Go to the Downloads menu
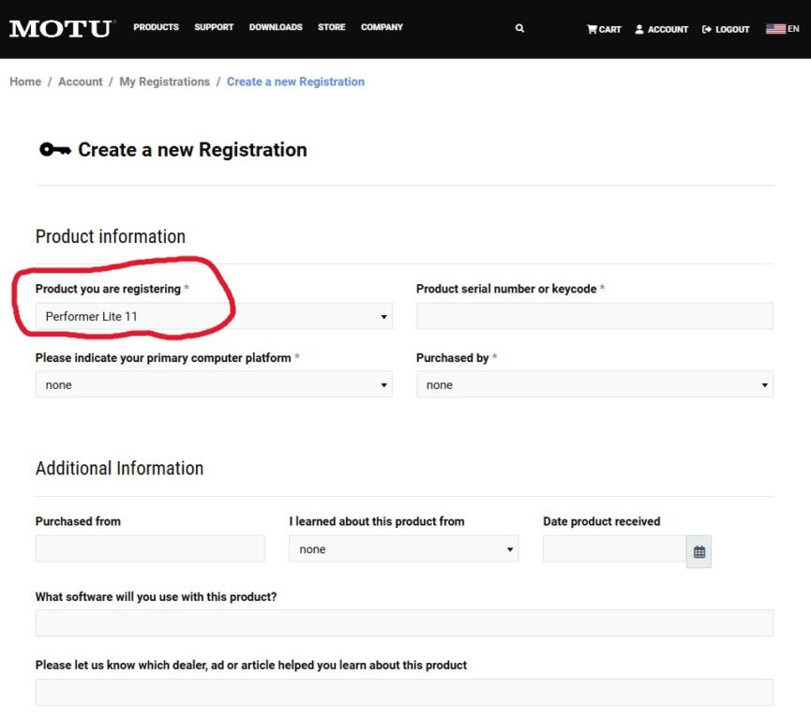Image resolution: width=811 pixels, height=720 pixels. pos(276,27)
